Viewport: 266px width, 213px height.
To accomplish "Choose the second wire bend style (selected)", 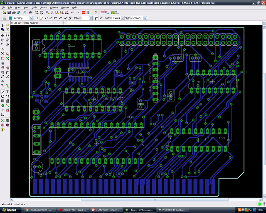I will pyautogui.click(x=42, y=18).
